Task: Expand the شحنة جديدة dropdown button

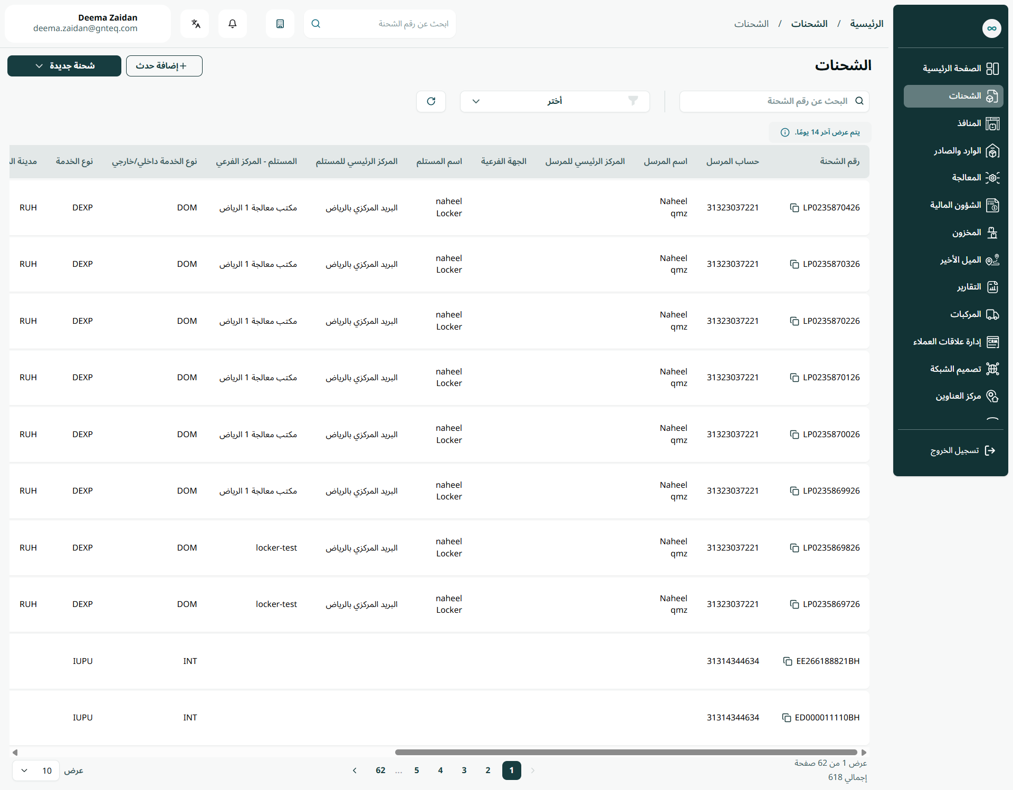Action: point(64,66)
